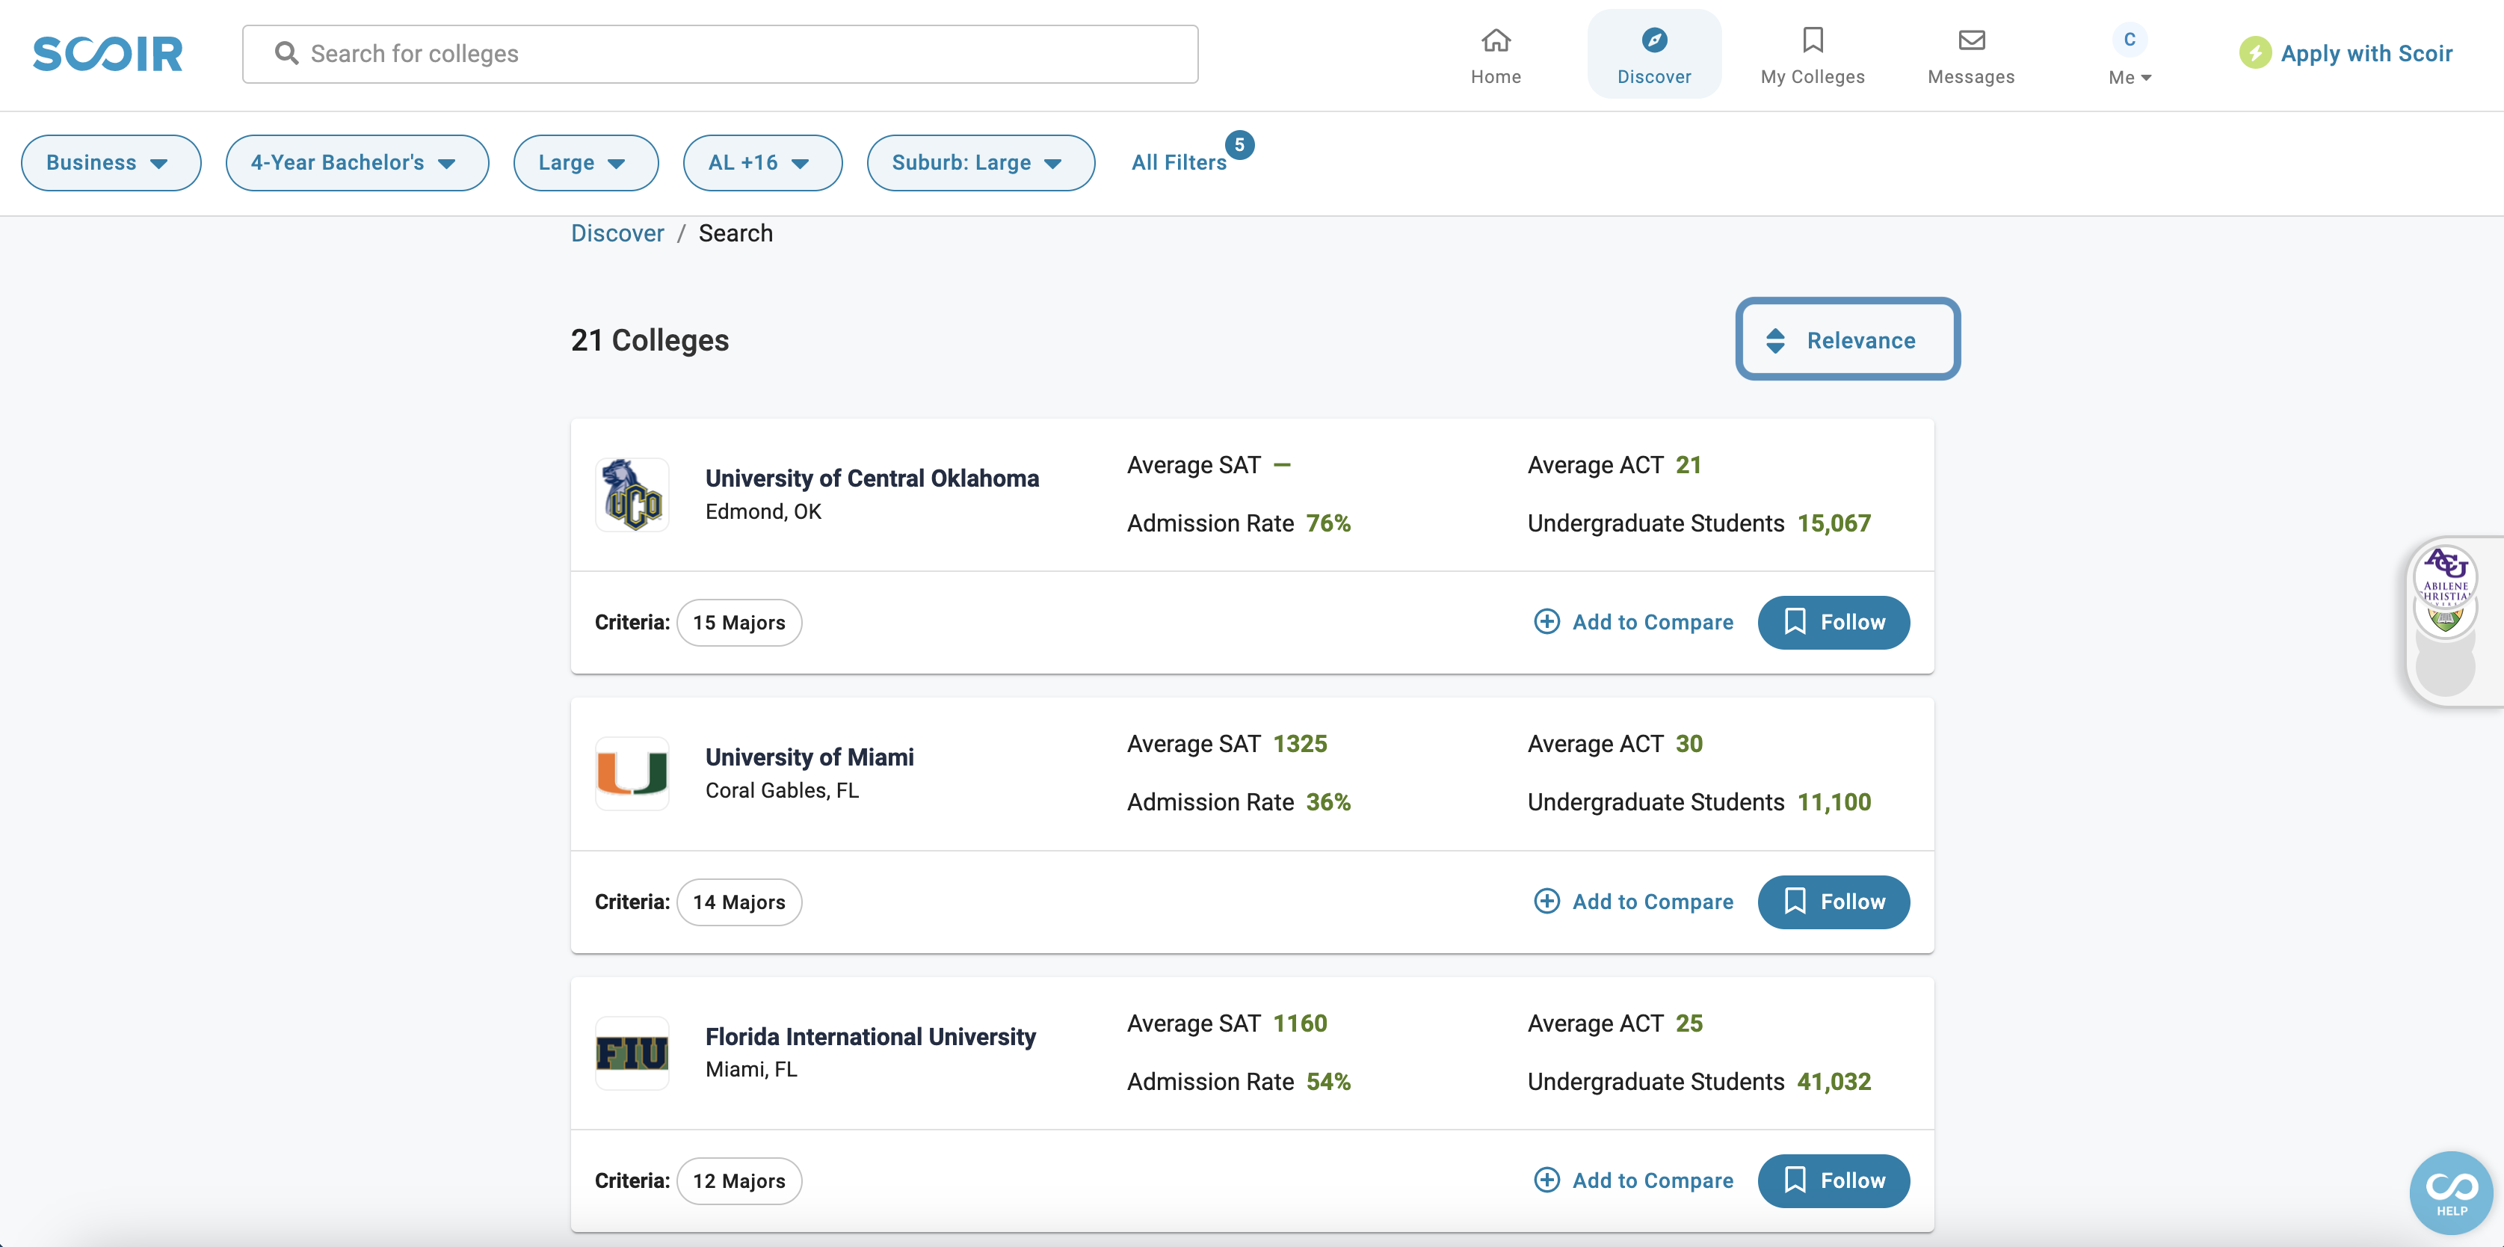
Task: Click the filter count badge 5
Action: tap(1239, 145)
